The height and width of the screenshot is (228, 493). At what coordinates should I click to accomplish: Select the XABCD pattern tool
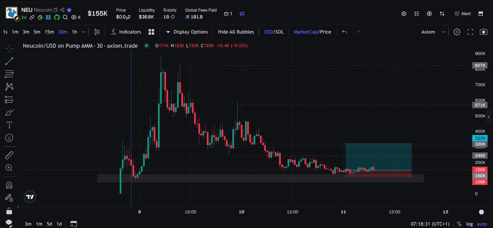9,87
